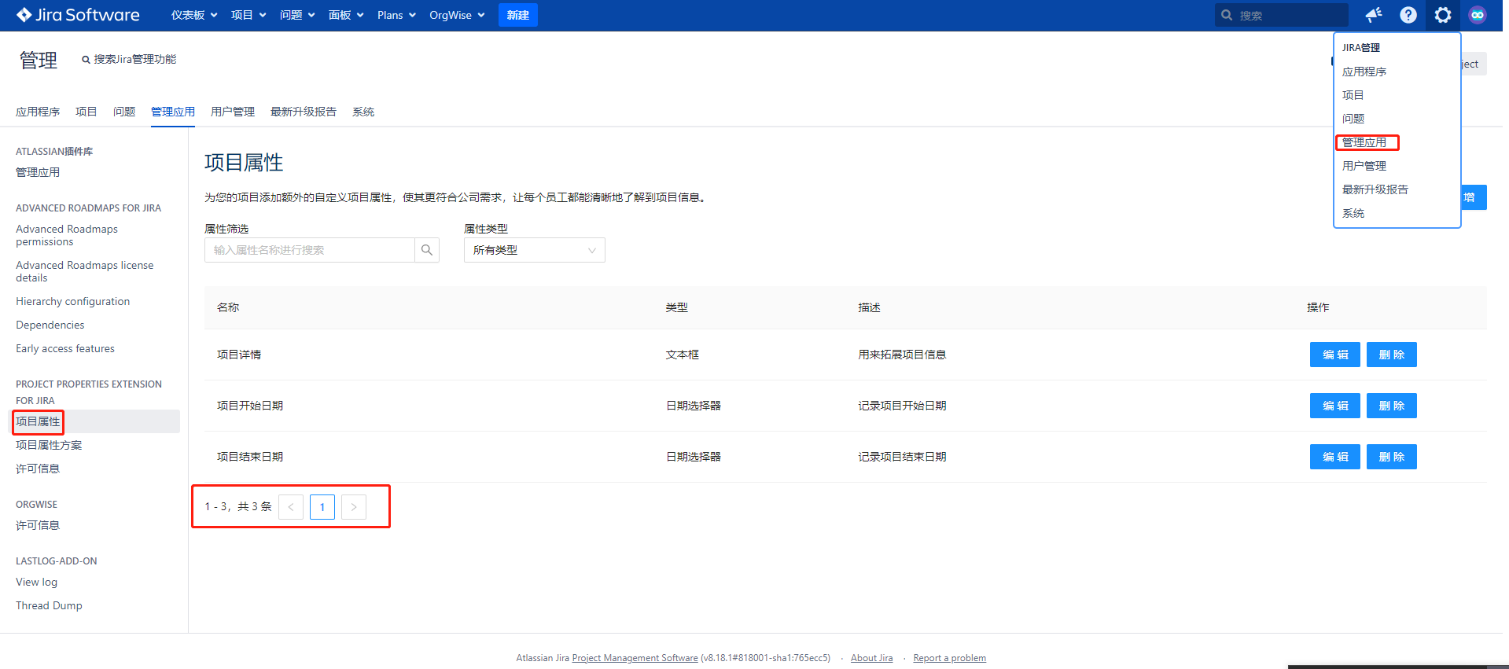Click the attribute filter search magnifier icon

point(427,250)
